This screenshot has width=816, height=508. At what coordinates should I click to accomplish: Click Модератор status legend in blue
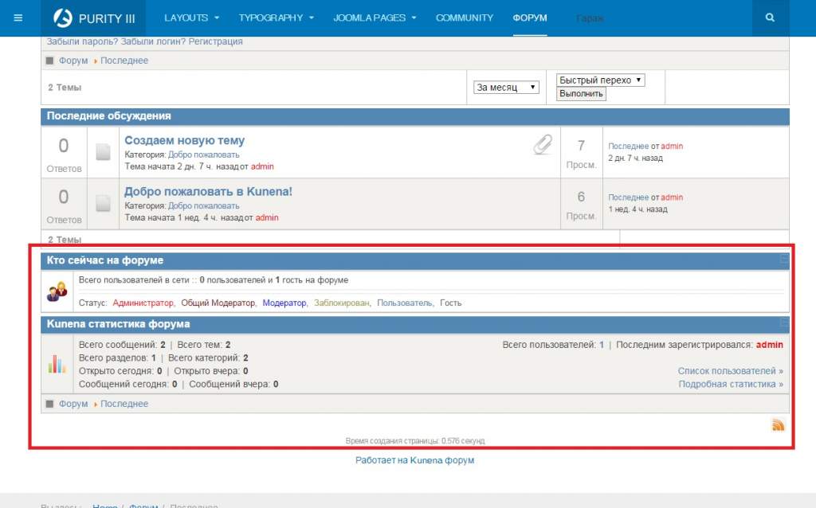tap(284, 303)
